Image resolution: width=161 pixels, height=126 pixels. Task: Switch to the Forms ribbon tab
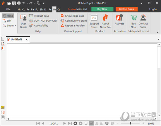pos(37,9)
